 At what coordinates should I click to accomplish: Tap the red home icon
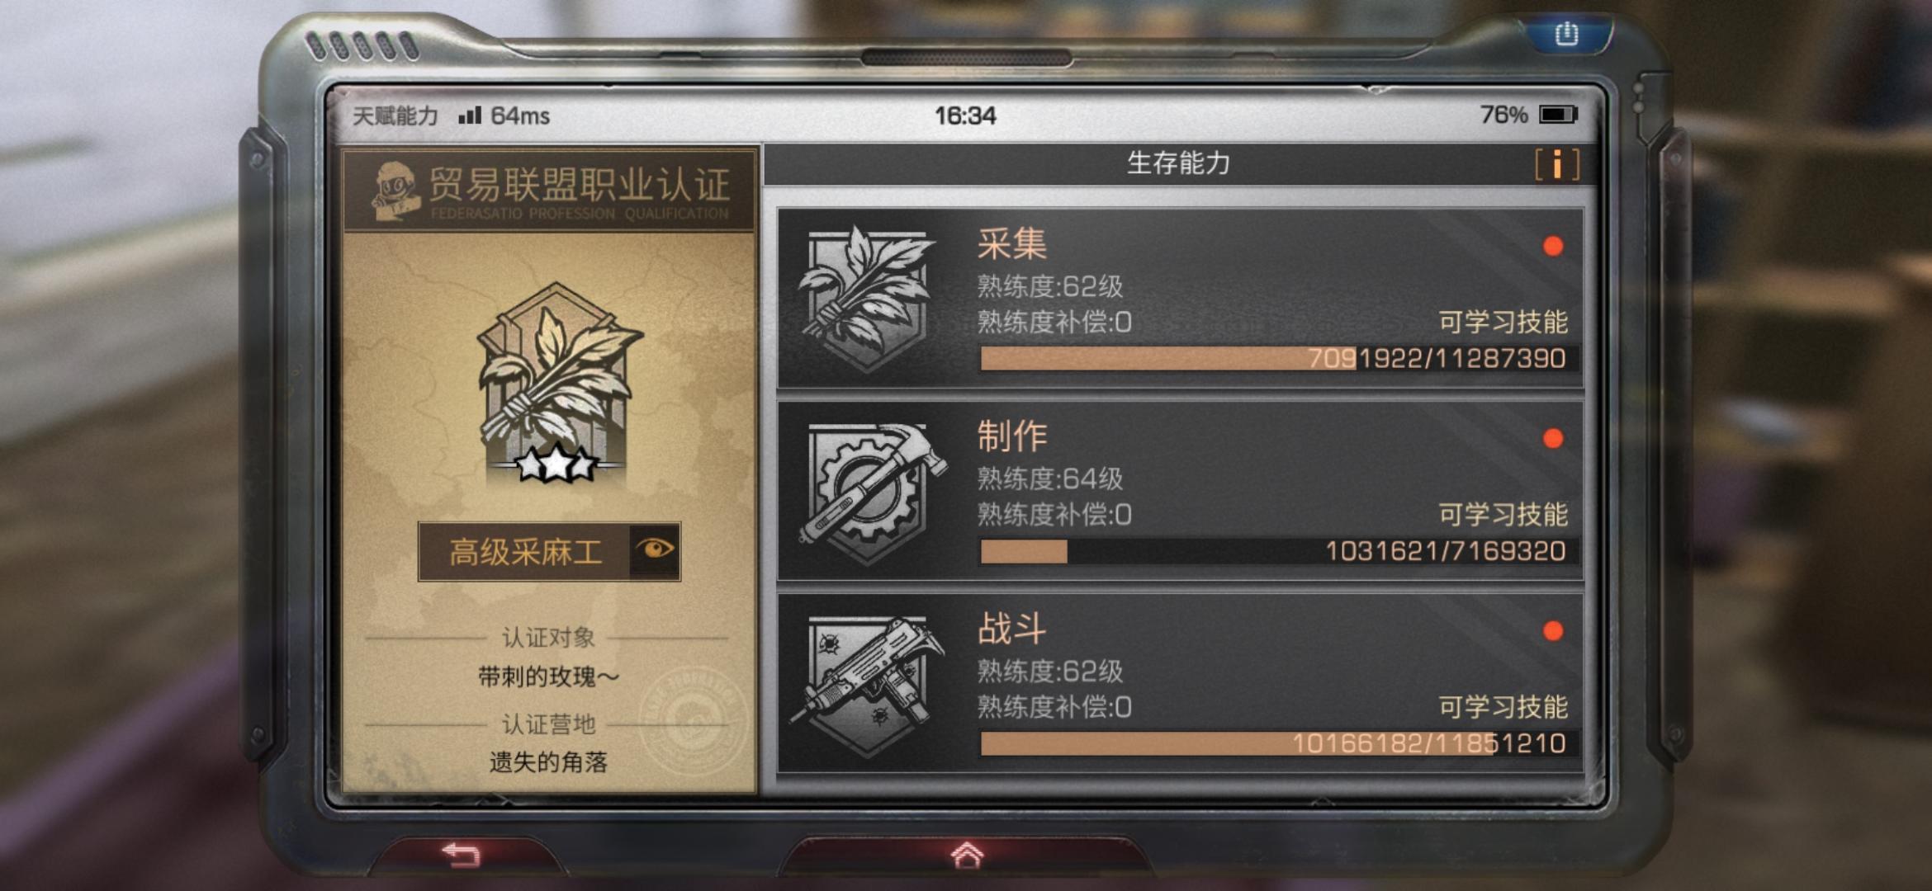point(967,855)
